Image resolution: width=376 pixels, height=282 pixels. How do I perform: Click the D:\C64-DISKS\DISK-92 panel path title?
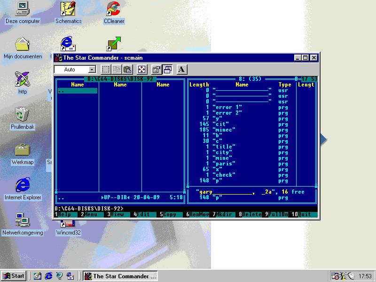(x=120, y=79)
